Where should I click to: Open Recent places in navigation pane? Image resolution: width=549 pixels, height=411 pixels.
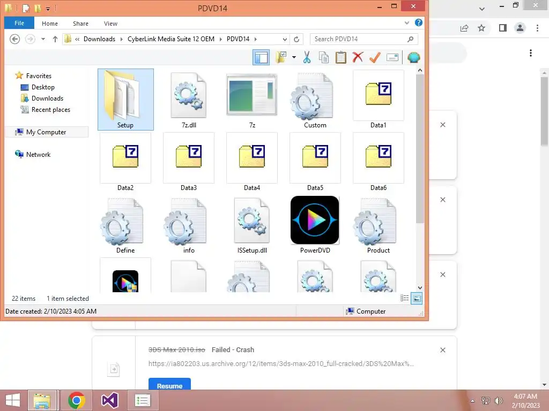(x=51, y=109)
